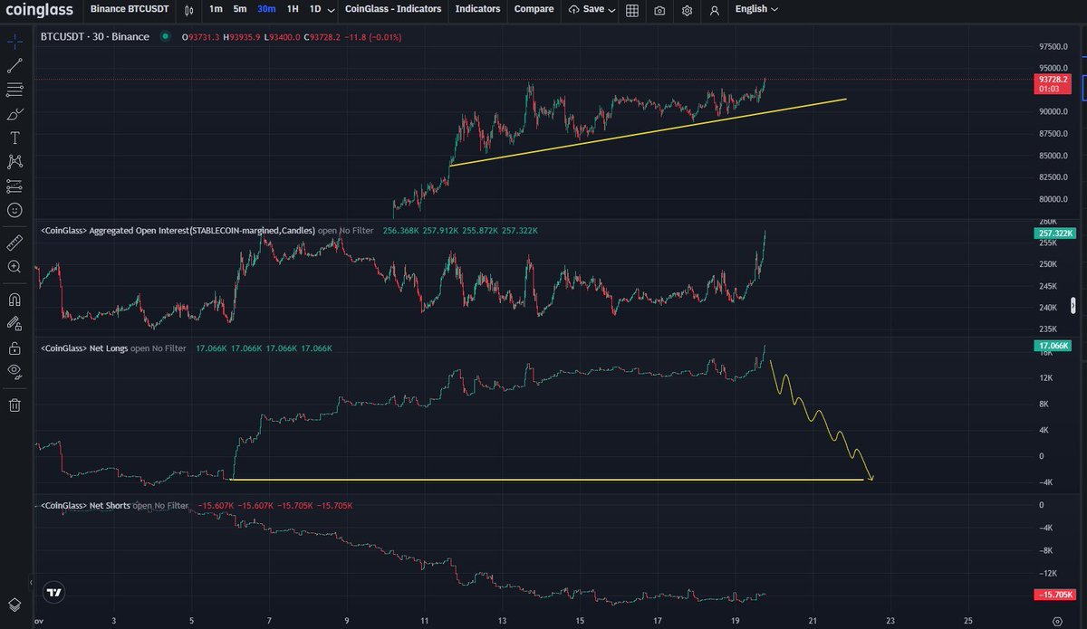Click the Save cloud button
The image size is (1087, 629).
[x=586, y=9]
